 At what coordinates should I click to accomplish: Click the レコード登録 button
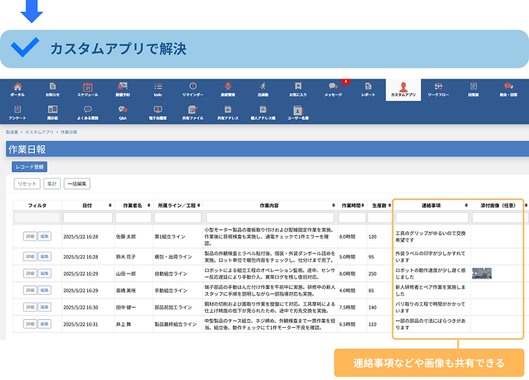click(x=29, y=167)
